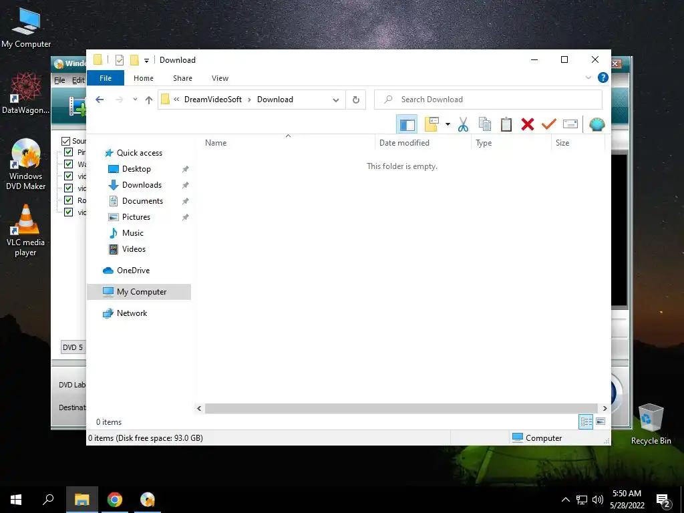Click the folder options icon in toolbar
This screenshot has height=513, width=684.
pos(432,124)
